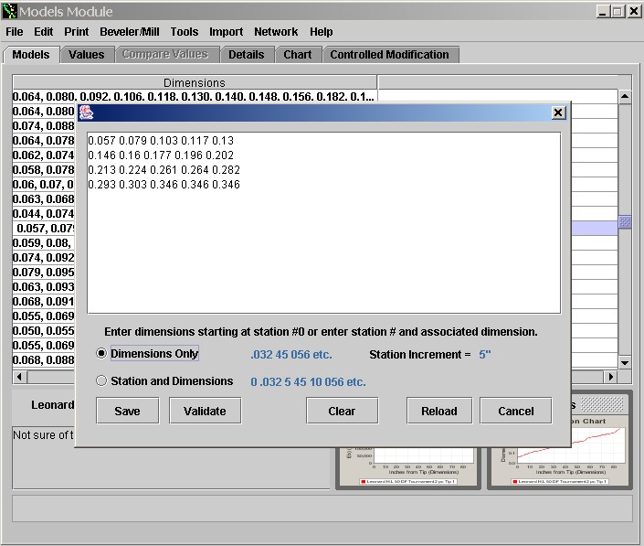Click the table's scroll down arrow
The width and height of the screenshot is (644, 546).
[625, 362]
